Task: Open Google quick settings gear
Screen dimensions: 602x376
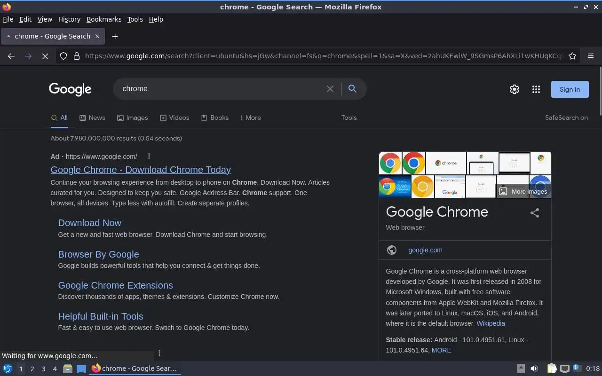Action: point(515,89)
